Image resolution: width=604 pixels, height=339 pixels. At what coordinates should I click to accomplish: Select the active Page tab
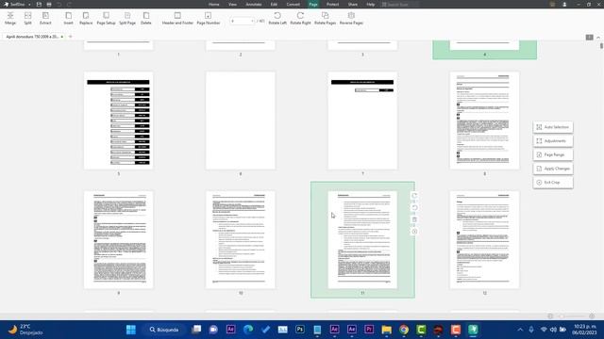point(313,4)
